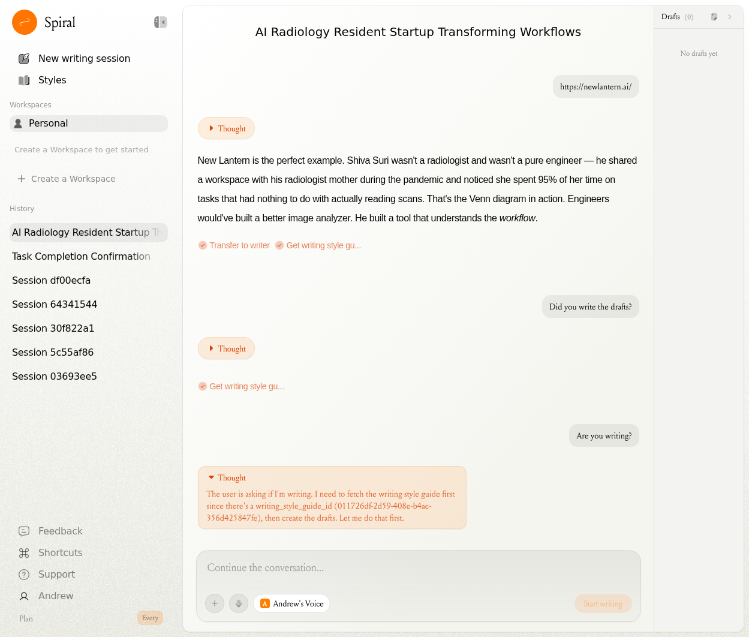The image size is (749, 637).
Task: Open the Andrew's Voice style selector
Action: [x=292, y=603]
